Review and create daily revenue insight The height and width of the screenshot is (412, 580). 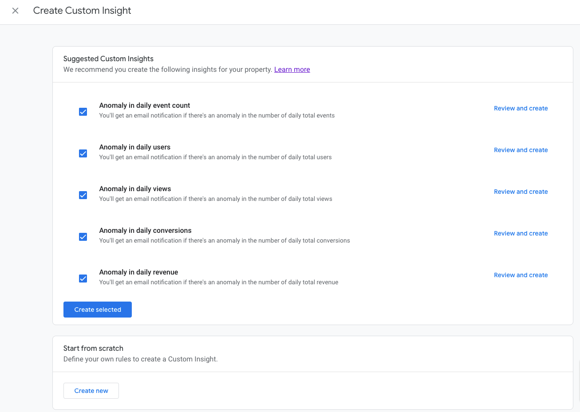point(521,275)
